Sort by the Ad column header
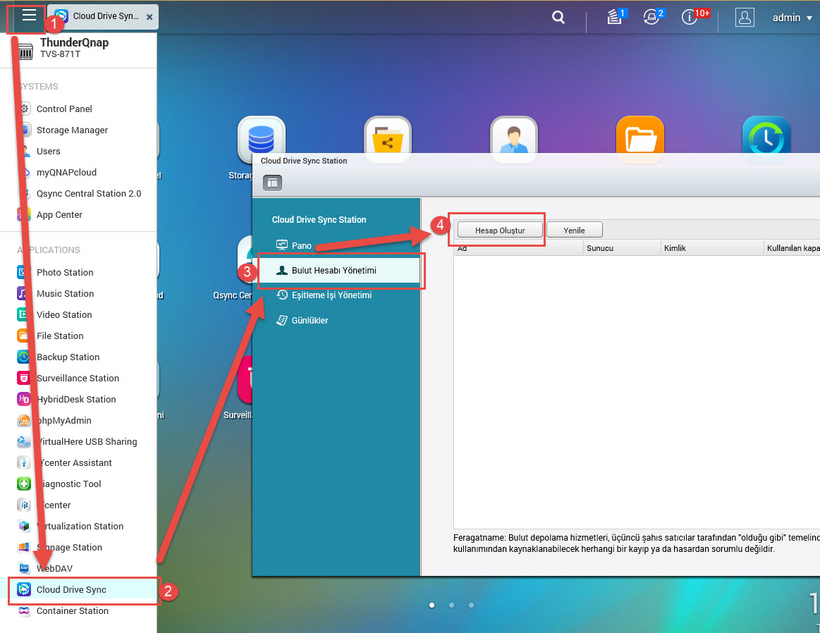Image resolution: width=820 pixels, height=633 pixels. click(518, 248)
